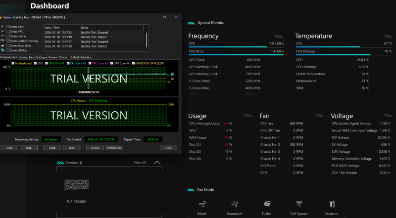The image size is (396, 218).
Task: Toggle KINGSTON SFYR2S2T0 graph checkbox
Action: 133,63
